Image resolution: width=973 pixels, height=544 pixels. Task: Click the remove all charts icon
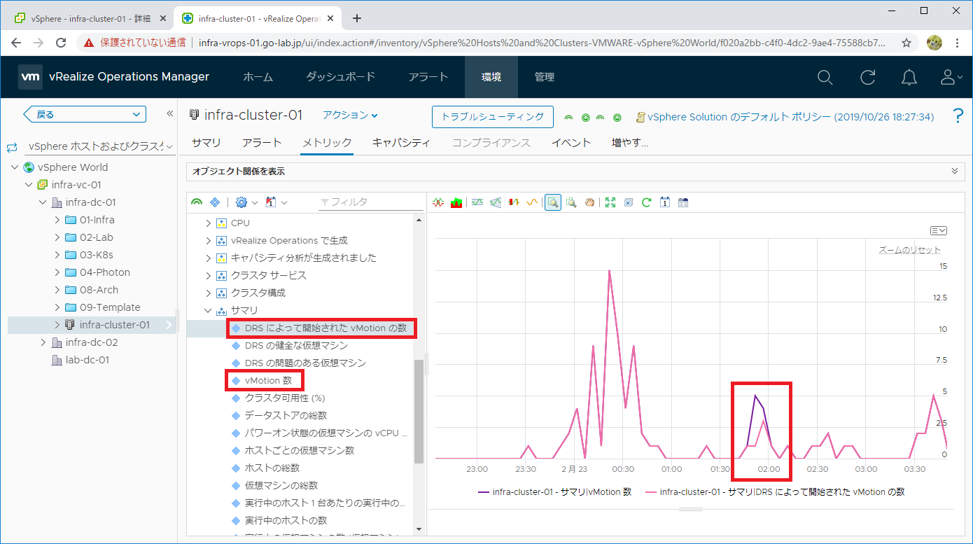pos(629,202)
